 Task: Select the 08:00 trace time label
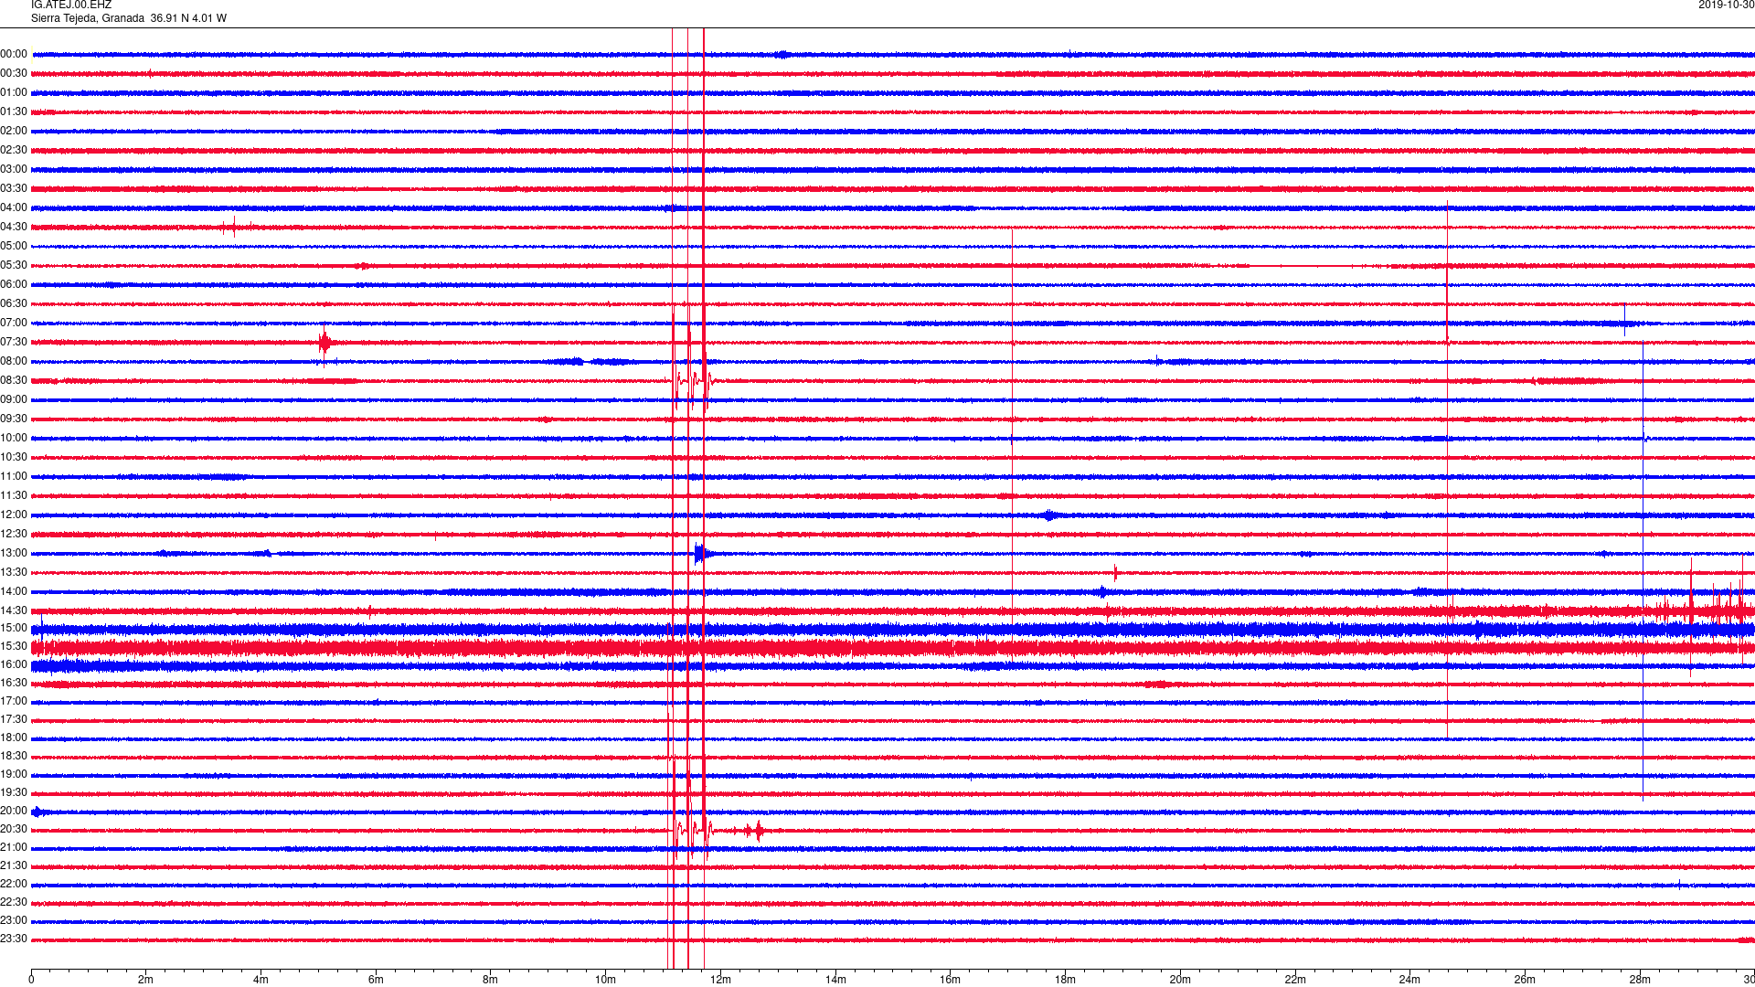click(14, 361)
